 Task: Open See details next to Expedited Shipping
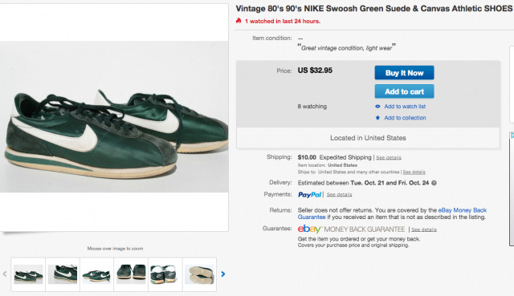389,157
